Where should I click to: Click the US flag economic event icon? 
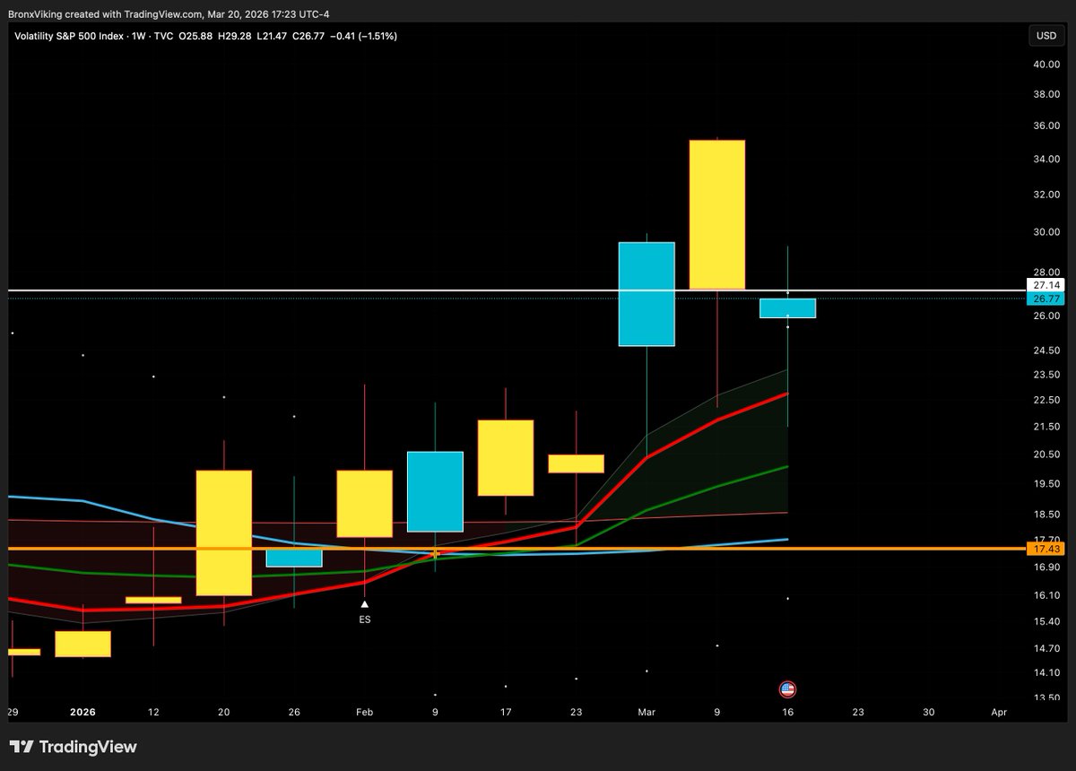(787, 689)
